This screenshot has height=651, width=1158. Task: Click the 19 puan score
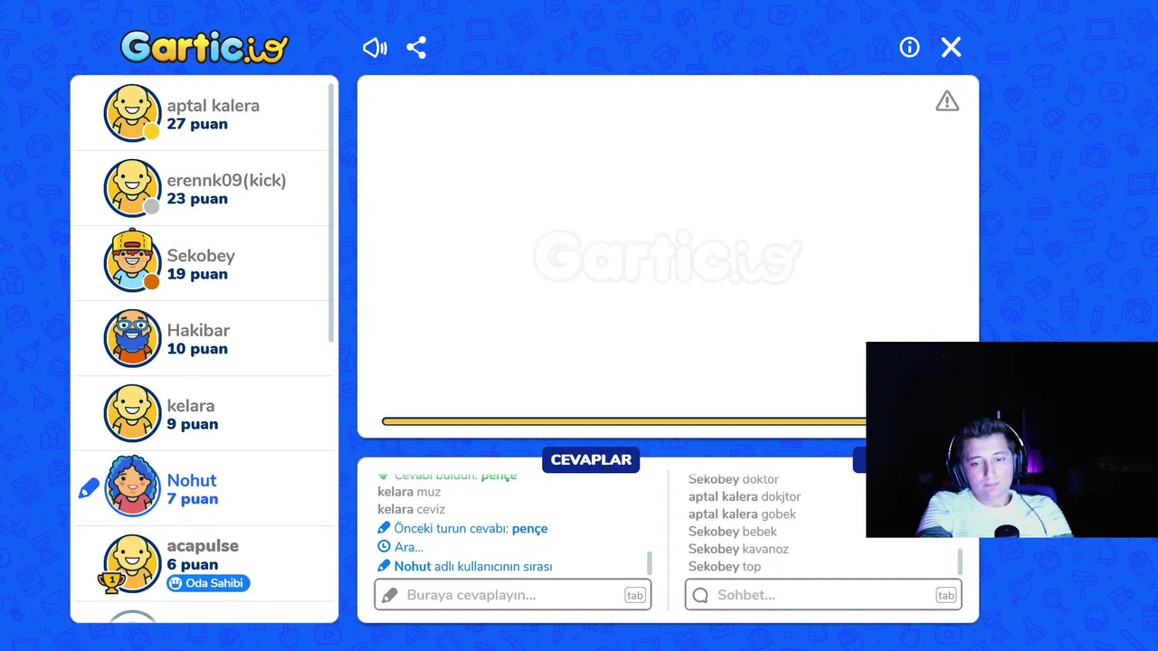(197, 275)
